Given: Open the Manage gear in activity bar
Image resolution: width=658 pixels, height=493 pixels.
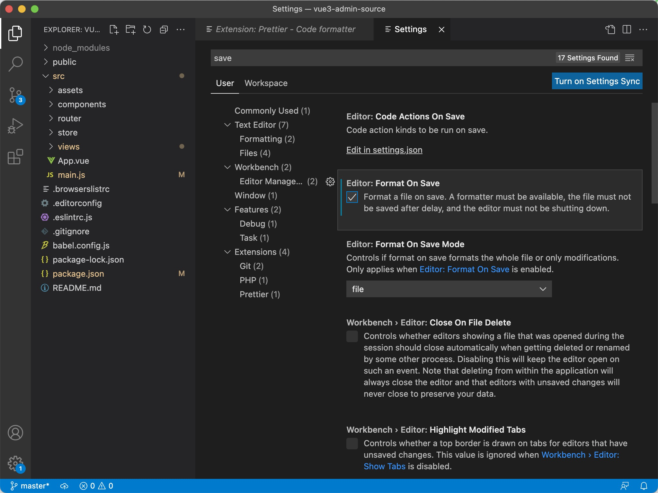Looking at the screenshot, I should (15, 463).
